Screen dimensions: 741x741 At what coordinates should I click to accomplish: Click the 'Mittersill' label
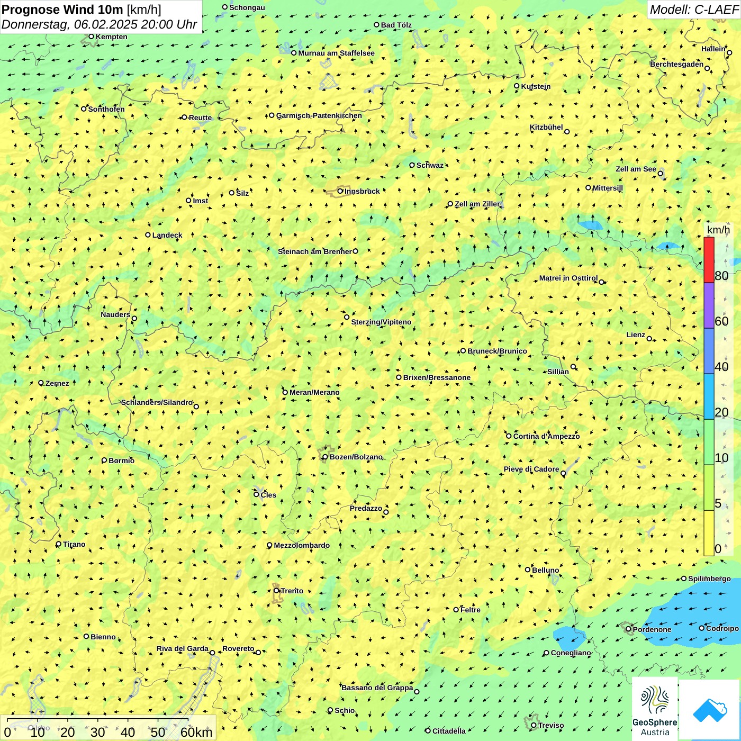[608, 188]
